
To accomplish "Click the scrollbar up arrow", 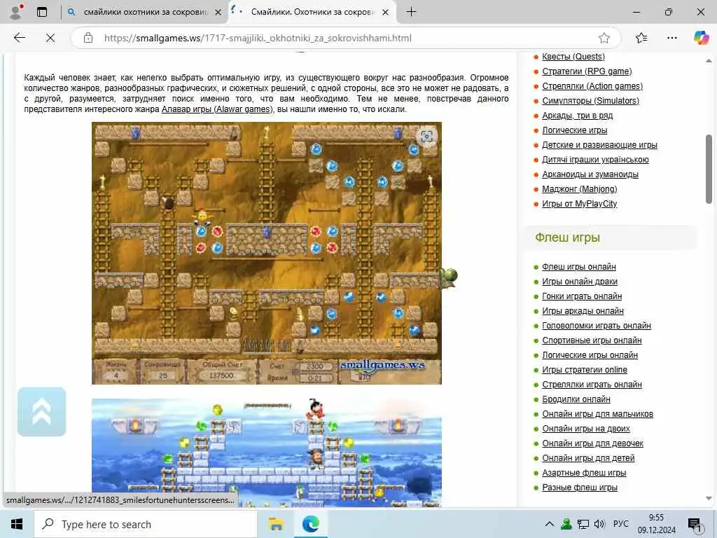I will point(709,60).
